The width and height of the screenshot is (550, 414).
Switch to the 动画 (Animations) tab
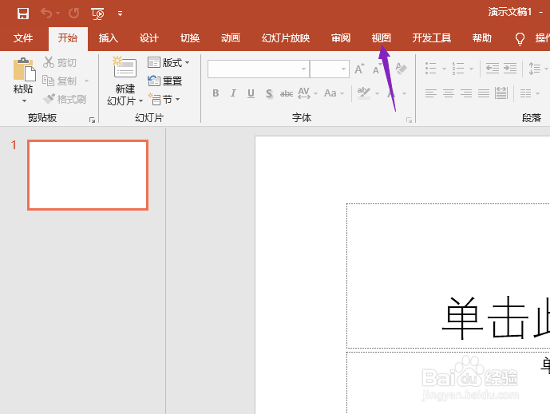click(x=231, y=37)
